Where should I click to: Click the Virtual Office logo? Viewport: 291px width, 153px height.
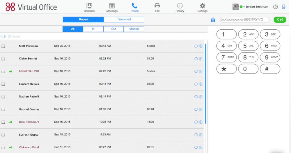coord(31,7)
